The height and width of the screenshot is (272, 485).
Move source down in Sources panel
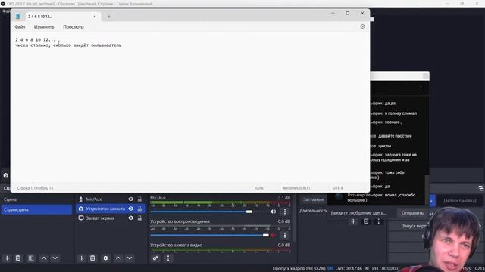pyautogui.click(x=130, y=258)
